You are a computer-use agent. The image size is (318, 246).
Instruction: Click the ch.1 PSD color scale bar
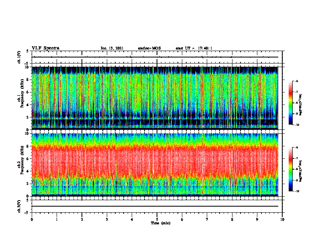pyautogui.click(x=290, y=103)
